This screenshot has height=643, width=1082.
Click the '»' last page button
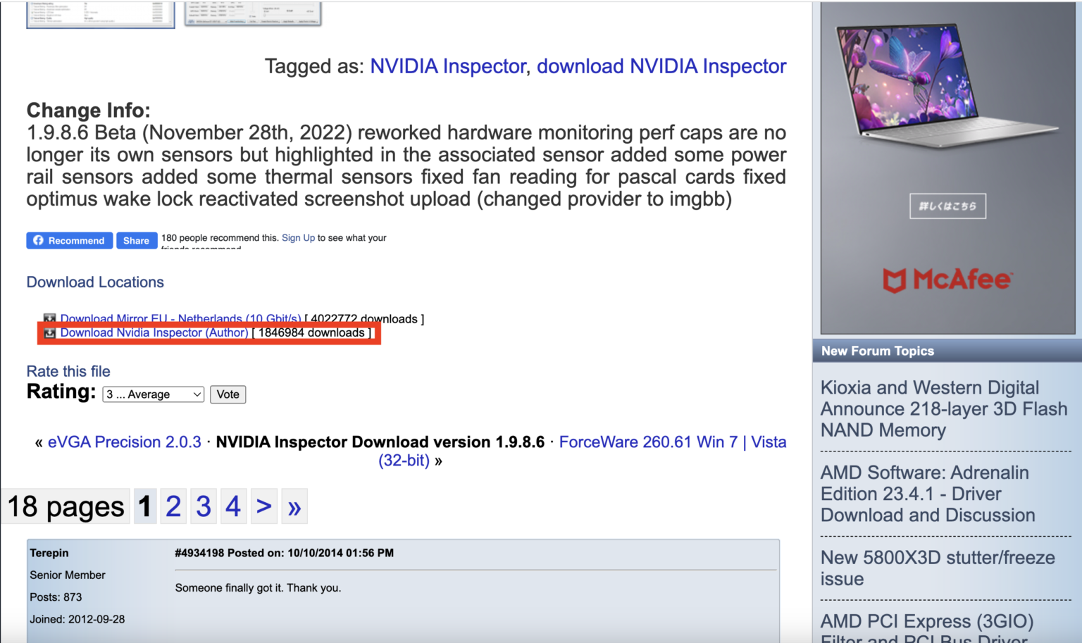click(x=294, y=506)
